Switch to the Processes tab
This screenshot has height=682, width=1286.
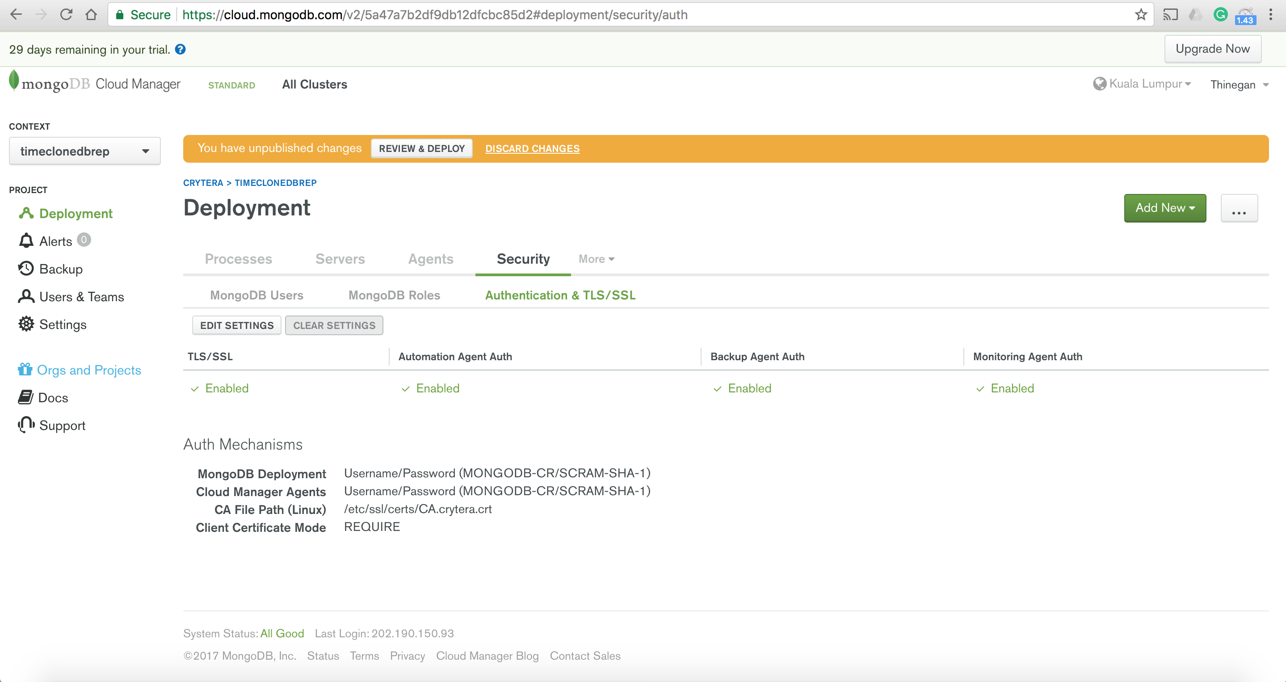click(238, 259)
